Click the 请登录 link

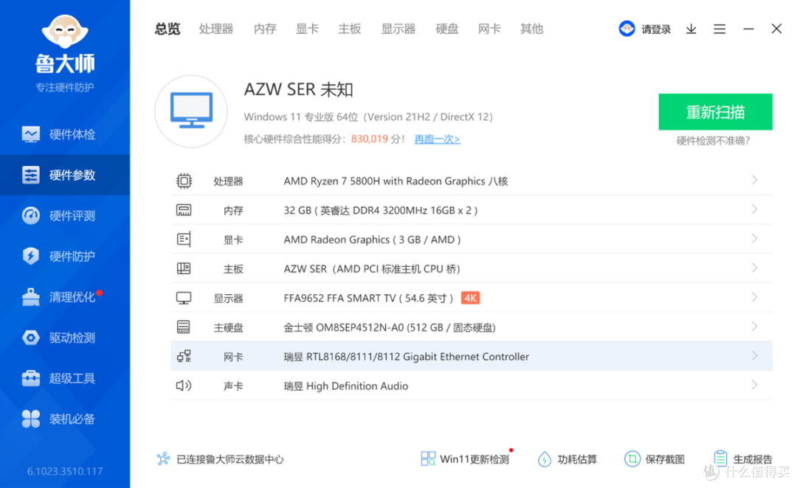click(x=656, y=29)
